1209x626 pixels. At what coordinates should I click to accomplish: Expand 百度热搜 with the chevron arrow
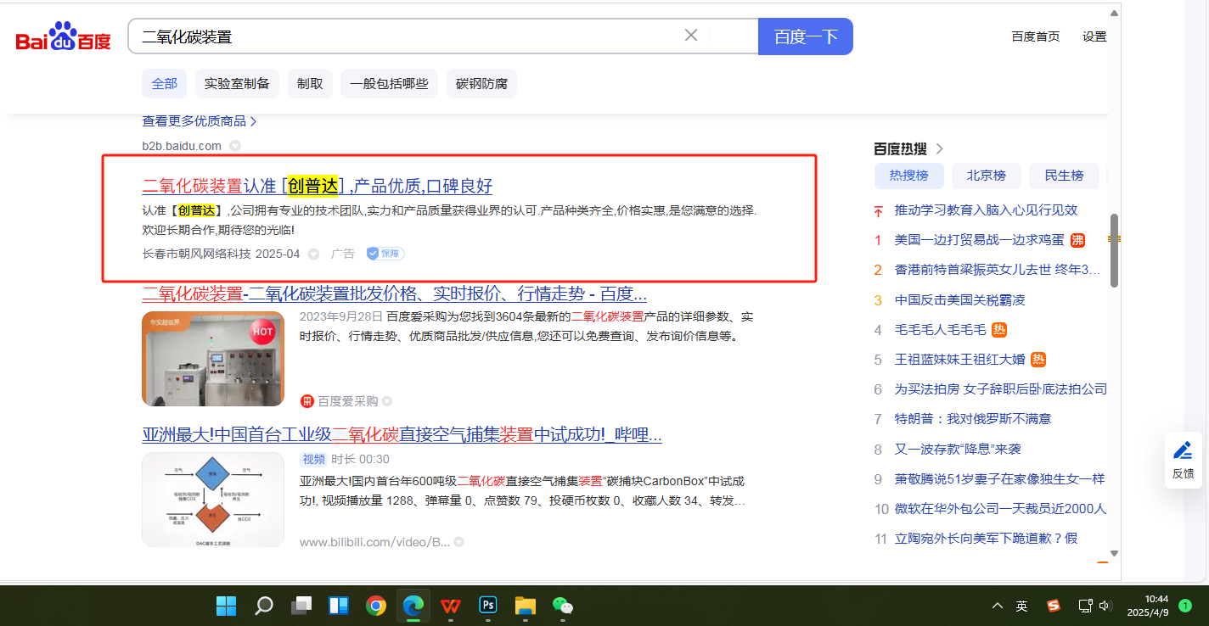939,149
